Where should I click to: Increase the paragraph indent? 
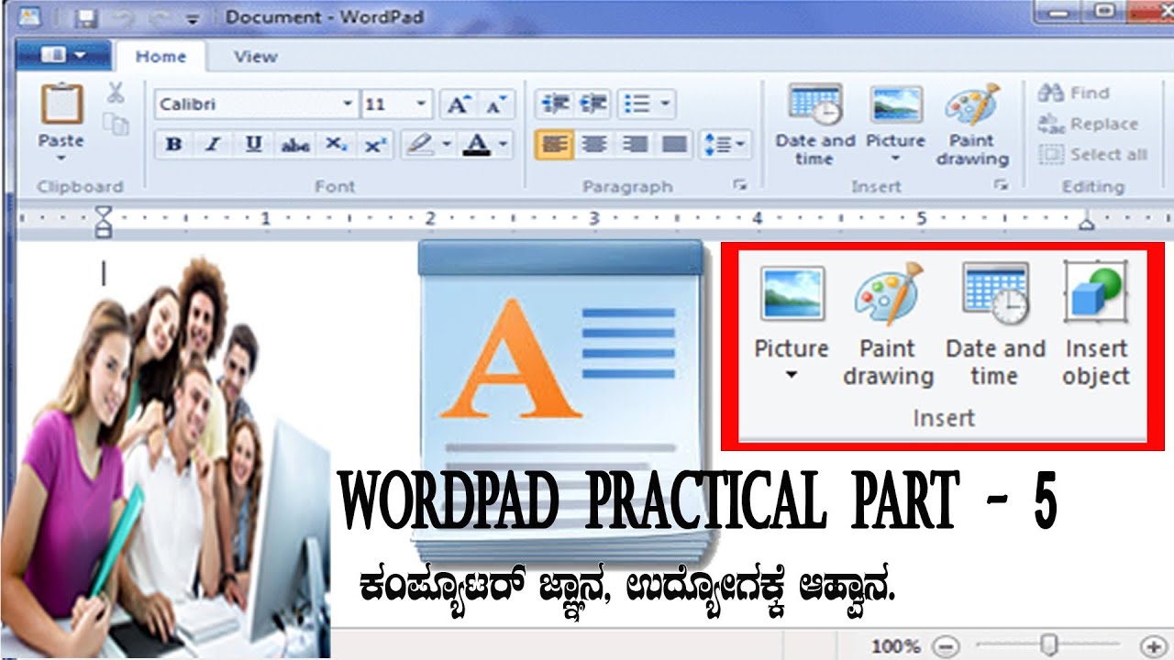click(593, 104)
